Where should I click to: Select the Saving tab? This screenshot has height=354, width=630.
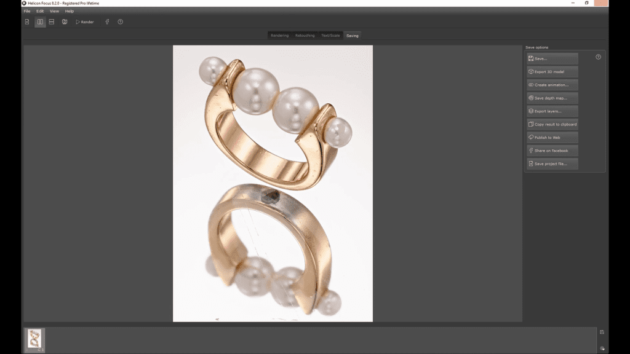(x=353, y=35)
